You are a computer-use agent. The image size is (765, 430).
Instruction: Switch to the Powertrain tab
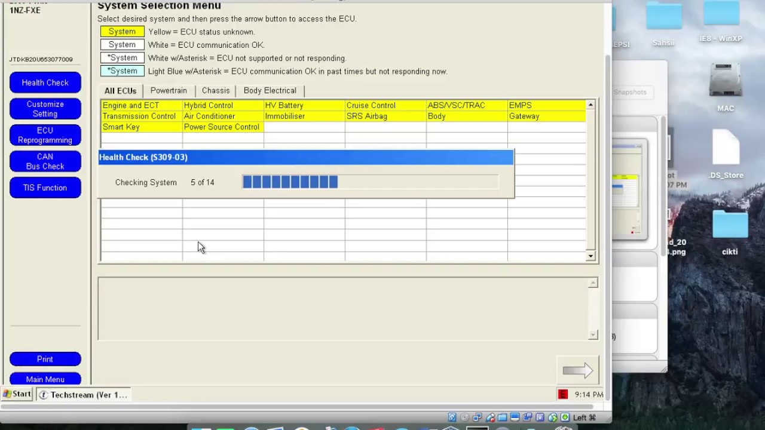pos(169,90)
